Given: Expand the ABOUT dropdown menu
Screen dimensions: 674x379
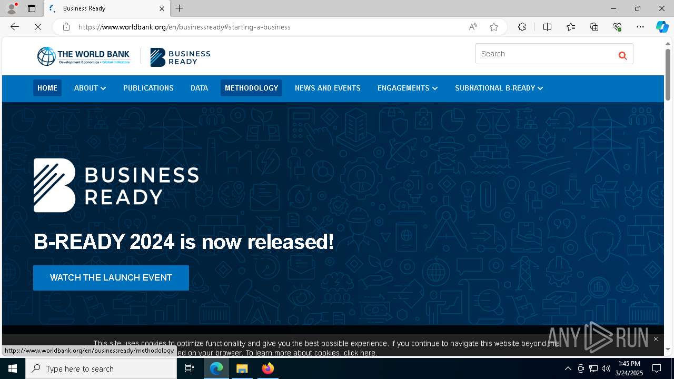Looking at the screenshot, I should pyautogui.click(x=90, y=88).
